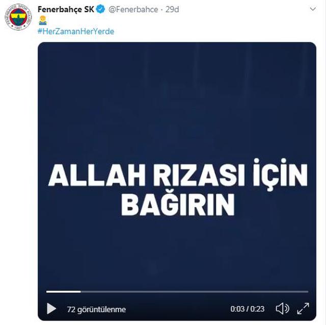Image resolution: width=326 pixels, height=325 pixels.
Task: Click the dark top area of the video
Action: 177,83
